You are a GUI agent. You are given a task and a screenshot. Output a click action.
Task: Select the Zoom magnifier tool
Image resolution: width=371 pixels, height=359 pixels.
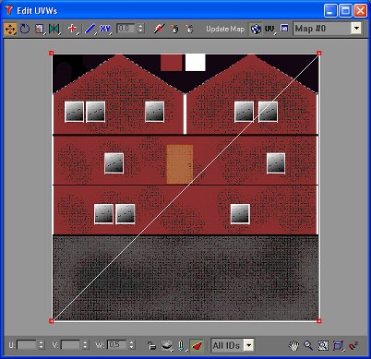click(308, 345)
